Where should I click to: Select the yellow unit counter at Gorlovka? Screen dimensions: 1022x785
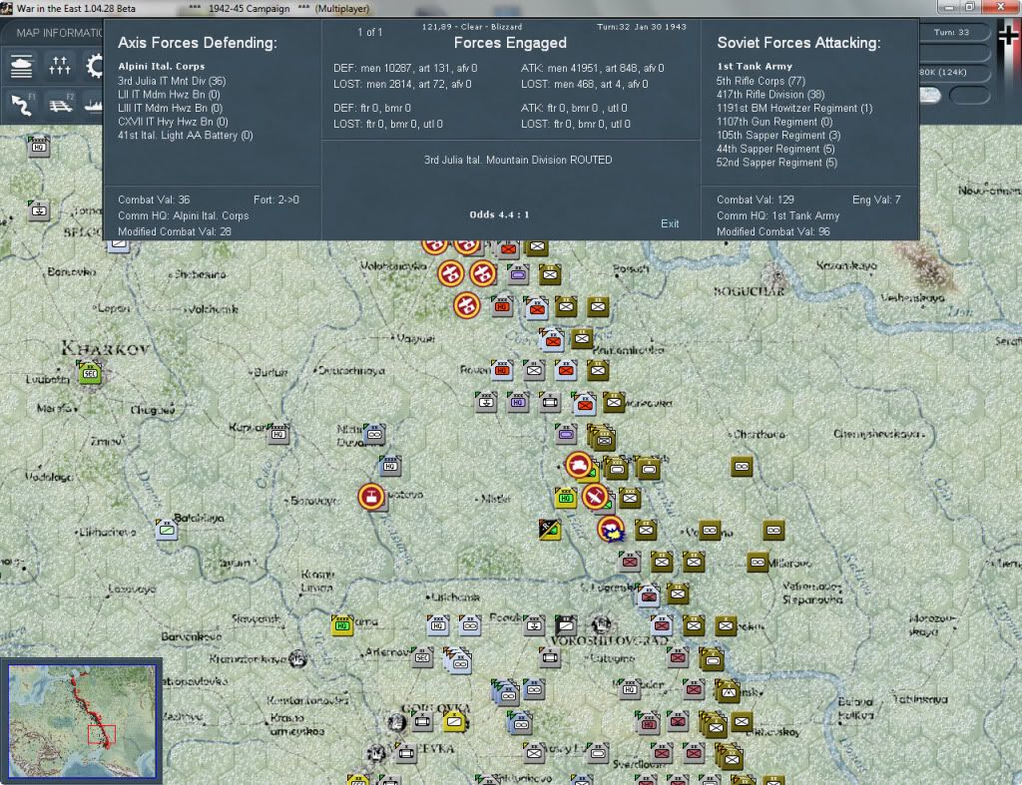(454, 720)
